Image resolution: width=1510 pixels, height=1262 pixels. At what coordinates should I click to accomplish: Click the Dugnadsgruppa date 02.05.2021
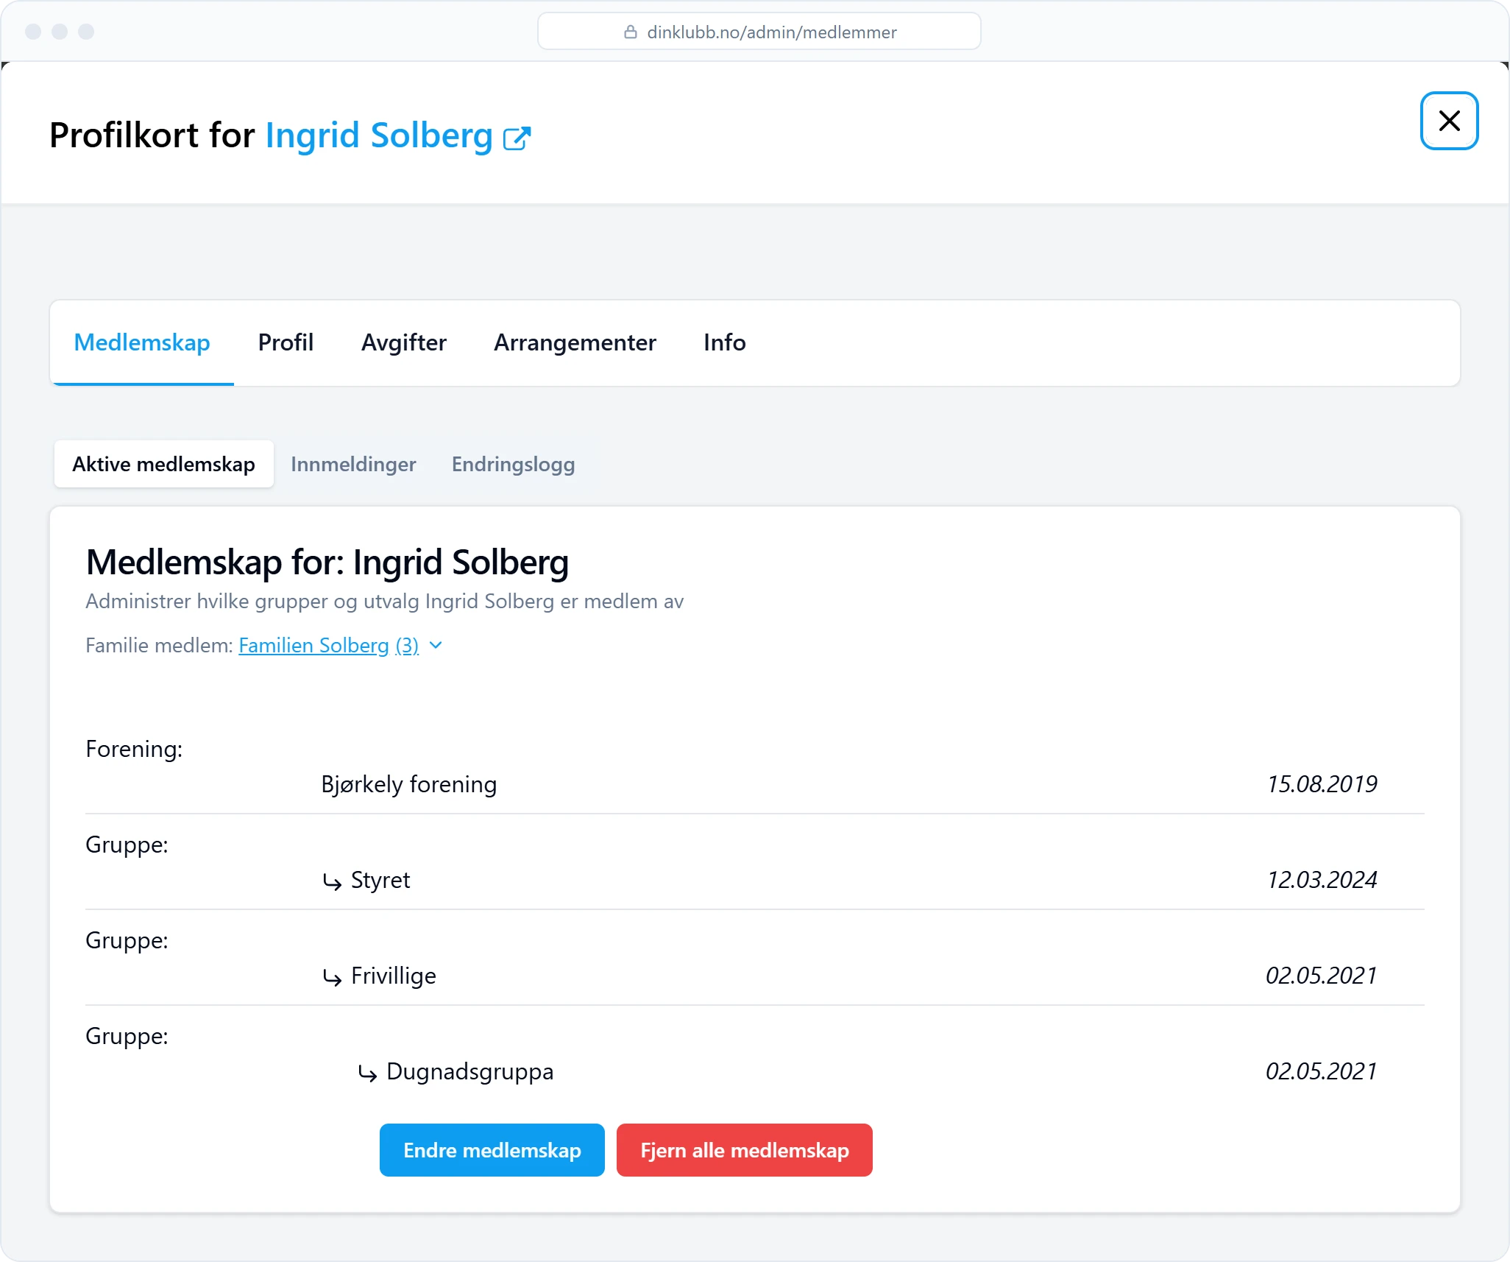click(1321, 1071)
